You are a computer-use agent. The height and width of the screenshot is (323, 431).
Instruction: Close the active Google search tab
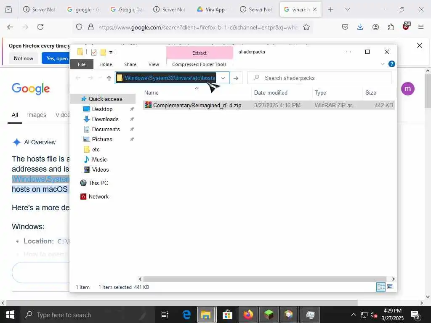pyautogui.click(x=315, y=9)
